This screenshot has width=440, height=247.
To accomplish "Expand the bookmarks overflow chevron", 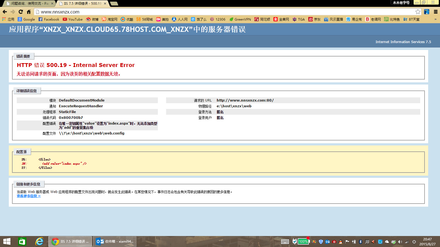I will point(435,19).
